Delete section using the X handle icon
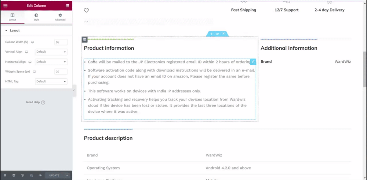The width and height of the screenshot is (367, 180). [224, 34]
